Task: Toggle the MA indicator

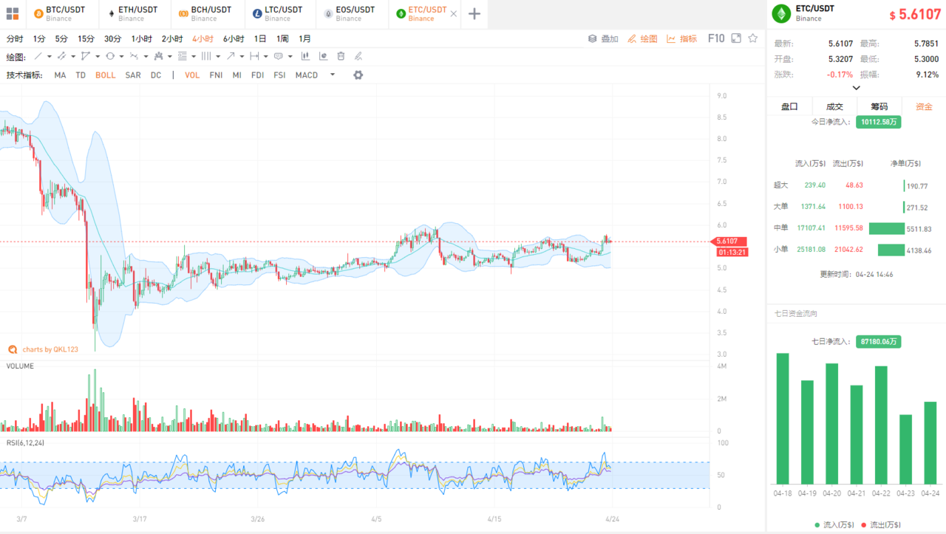Action: pyautogui.click(x=60, y=75)
